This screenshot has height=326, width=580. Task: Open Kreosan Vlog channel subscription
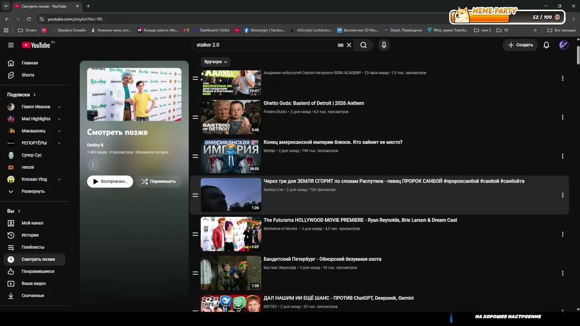pos(34,179)
